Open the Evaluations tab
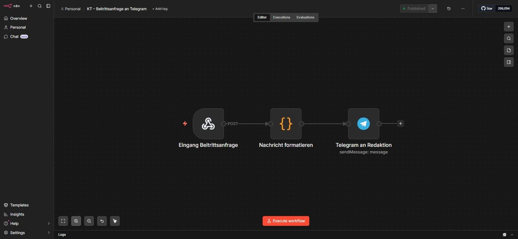The image size is (518, 239). tap(305, 17)
